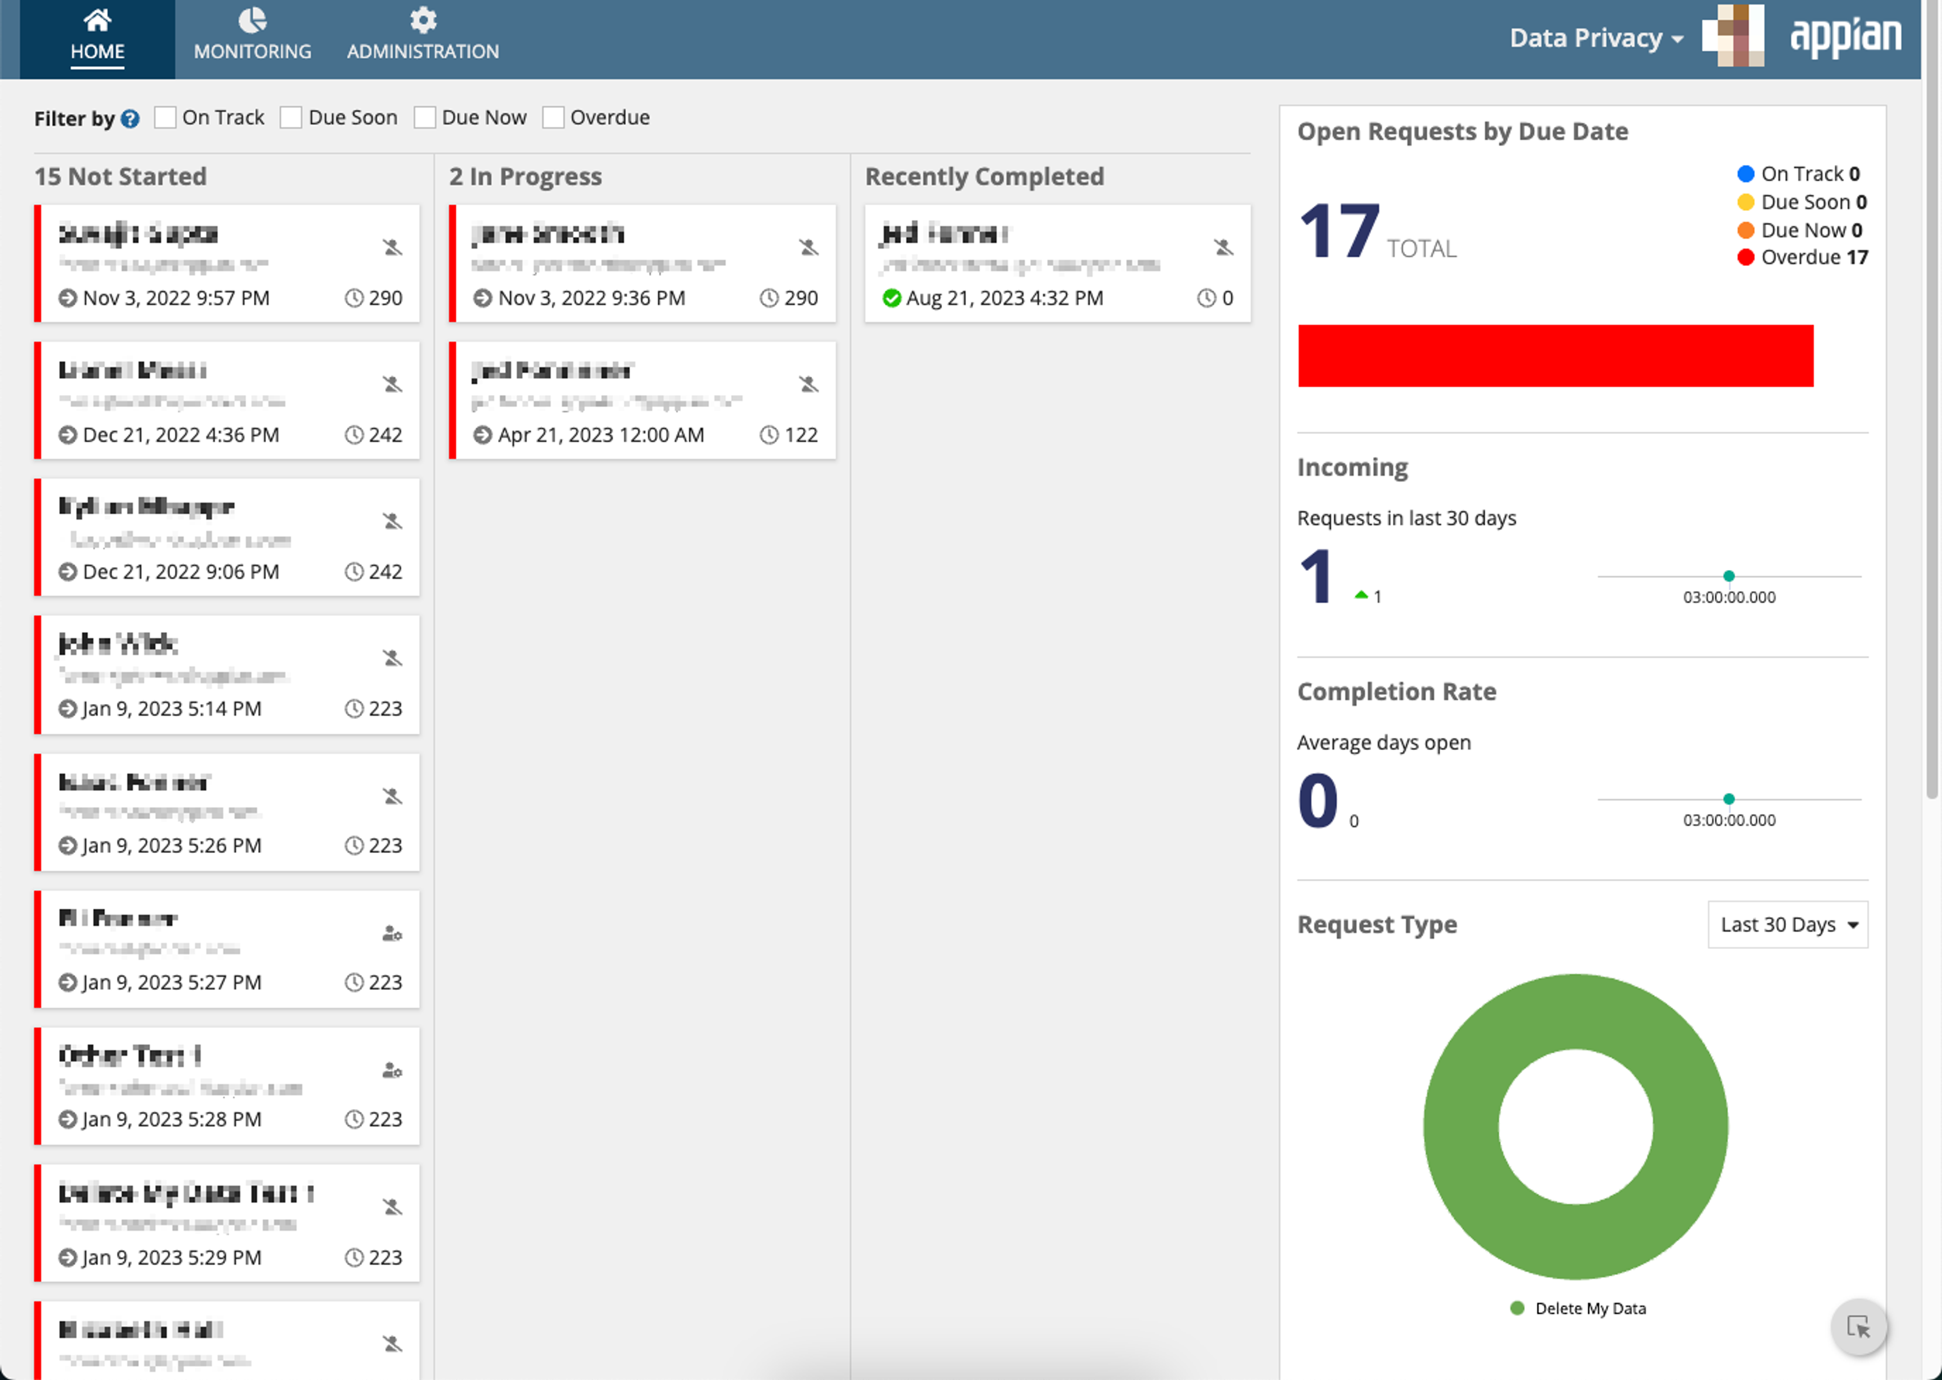The width and height of the screenshot is (1942, 1380).
Task: Open the request card dated Jan 9, 2023 5:29 PM
Action: [x=227, y=1223]
